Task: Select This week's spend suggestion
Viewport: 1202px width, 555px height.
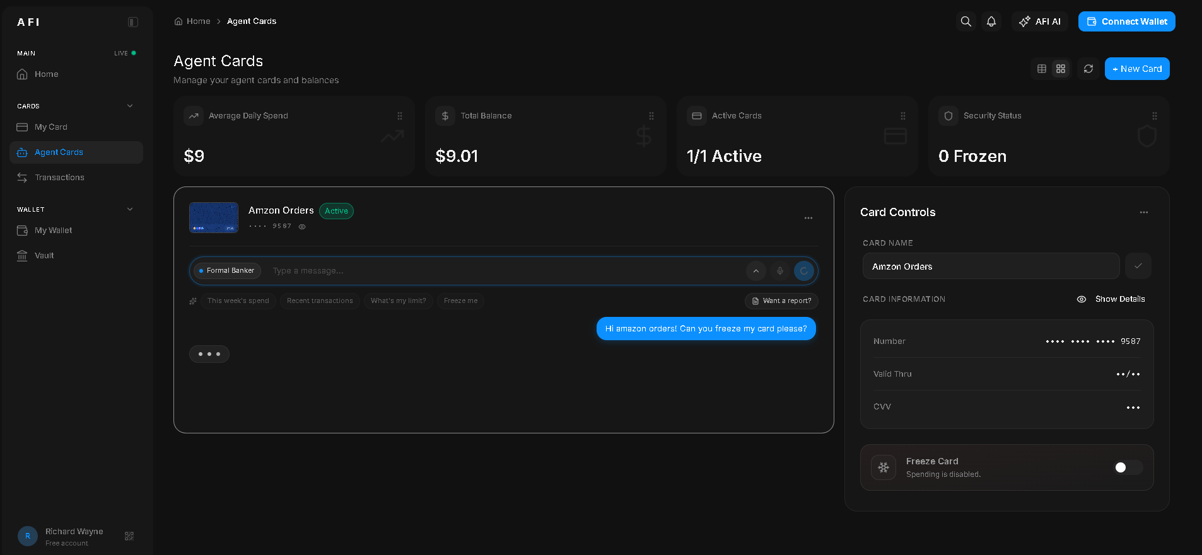Action: (x=238, y=301)
